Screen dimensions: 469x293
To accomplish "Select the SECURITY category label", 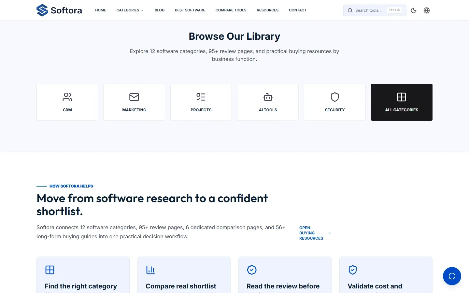I will [335, 110].
